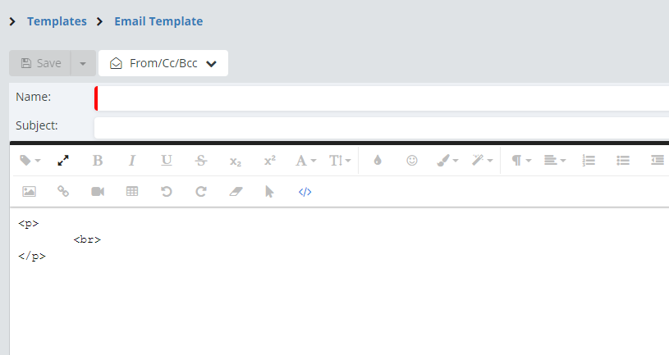Toggle the code view button

pos(305,192)
